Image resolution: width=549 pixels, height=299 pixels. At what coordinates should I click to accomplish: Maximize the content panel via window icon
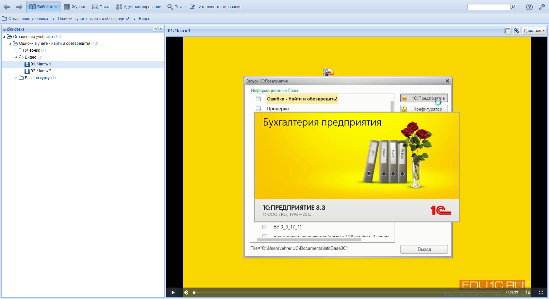coord(508,31)
